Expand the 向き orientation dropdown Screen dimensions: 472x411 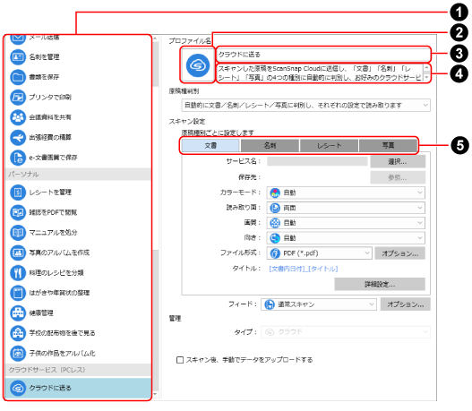[x=346, y=238]
